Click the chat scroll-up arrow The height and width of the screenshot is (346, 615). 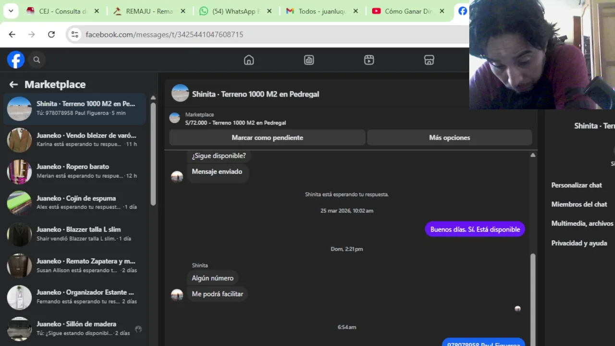tap(533, 155)
